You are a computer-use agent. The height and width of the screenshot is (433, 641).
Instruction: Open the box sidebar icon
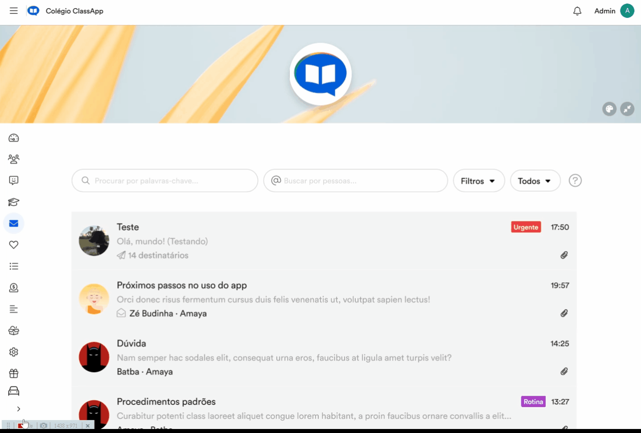(x=14, y=330)
